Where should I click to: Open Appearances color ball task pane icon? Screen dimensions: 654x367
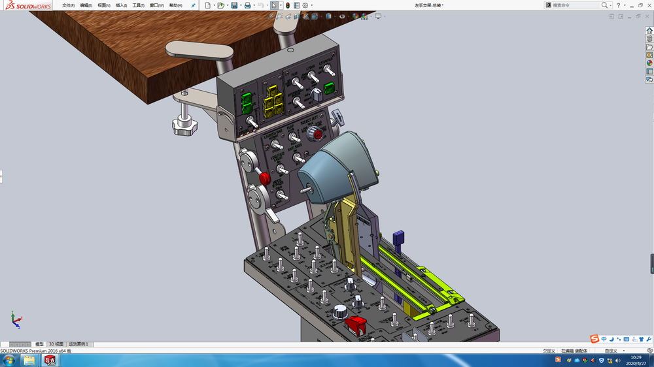[649, 63]
